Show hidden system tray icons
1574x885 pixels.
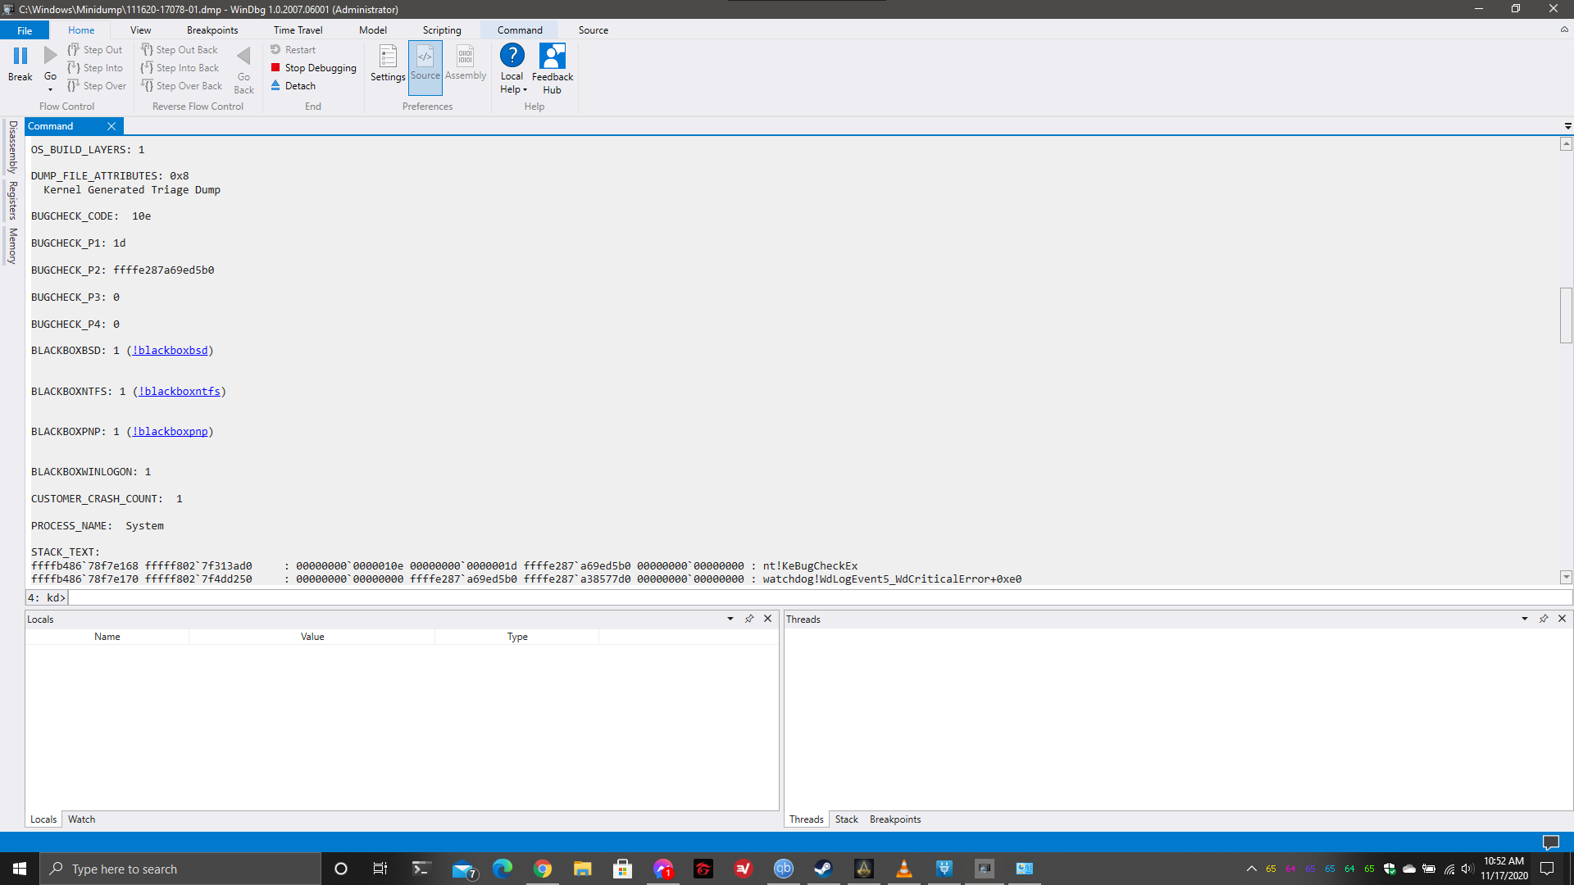pos(1252,869)
